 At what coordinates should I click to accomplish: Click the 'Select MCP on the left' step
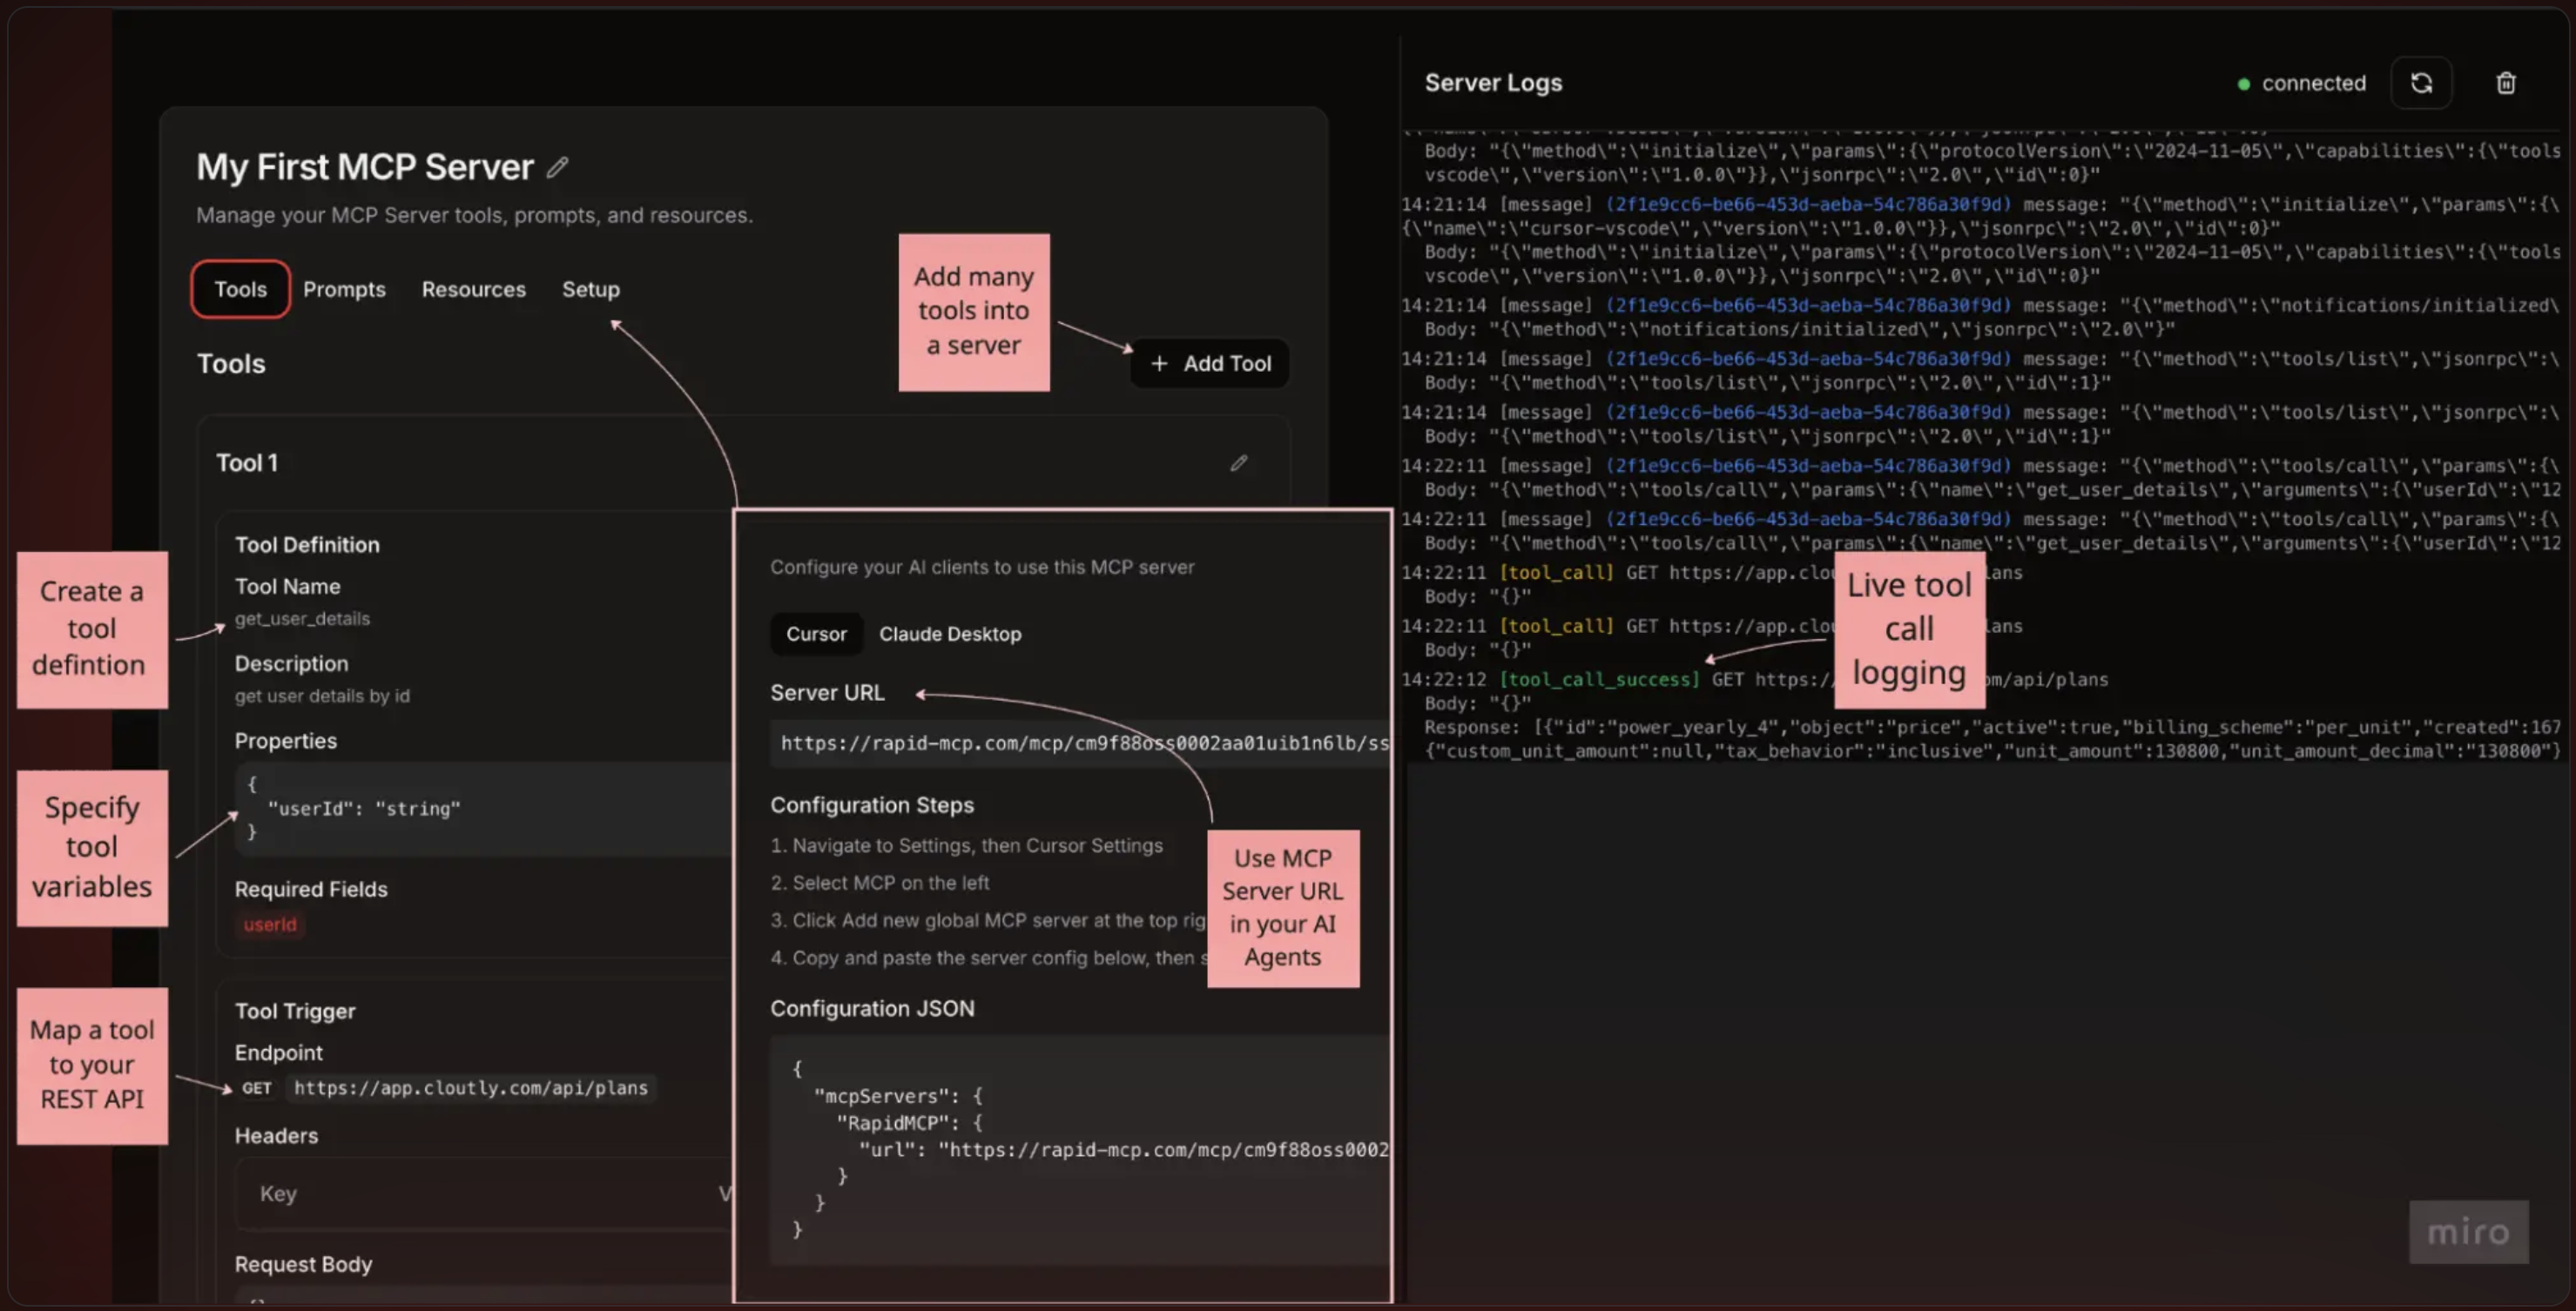point(880,884)
